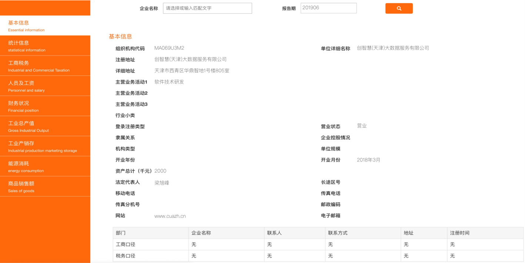Screen dimensions: 525x263
Task: Go to 能源消耗 energy consumption
Action: (45, 166)
